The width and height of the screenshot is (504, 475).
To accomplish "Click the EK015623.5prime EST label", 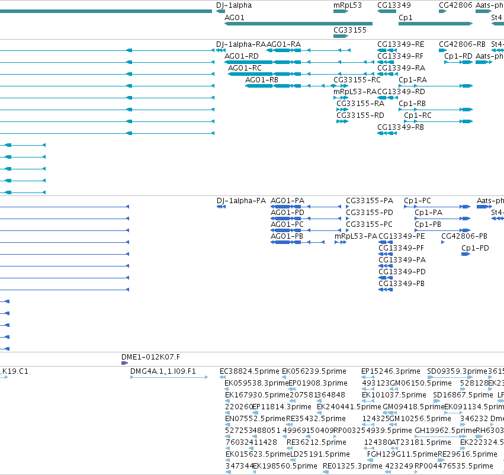I will pos(258,454).
